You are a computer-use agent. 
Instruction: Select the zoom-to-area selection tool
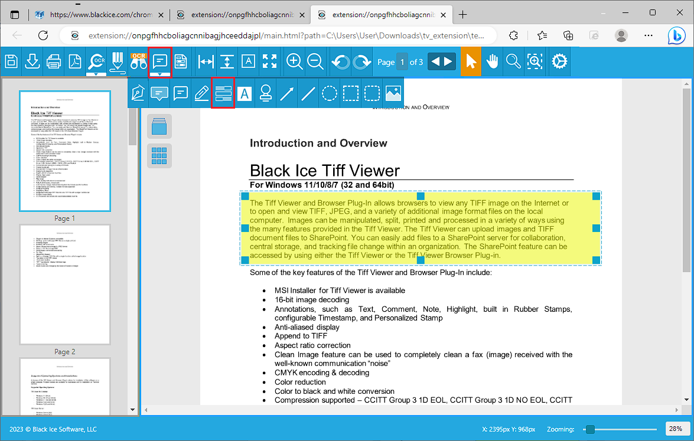pyautogui.click(x=535, y=61)
